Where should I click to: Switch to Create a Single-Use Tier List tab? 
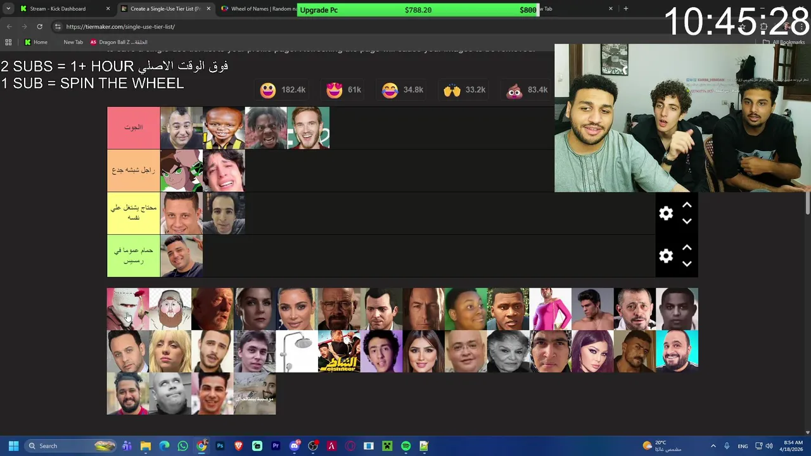pos(165,9)
